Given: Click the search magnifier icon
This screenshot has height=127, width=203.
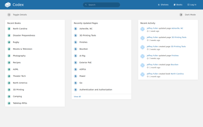Looking at the screenshot, I should point(86,5).
